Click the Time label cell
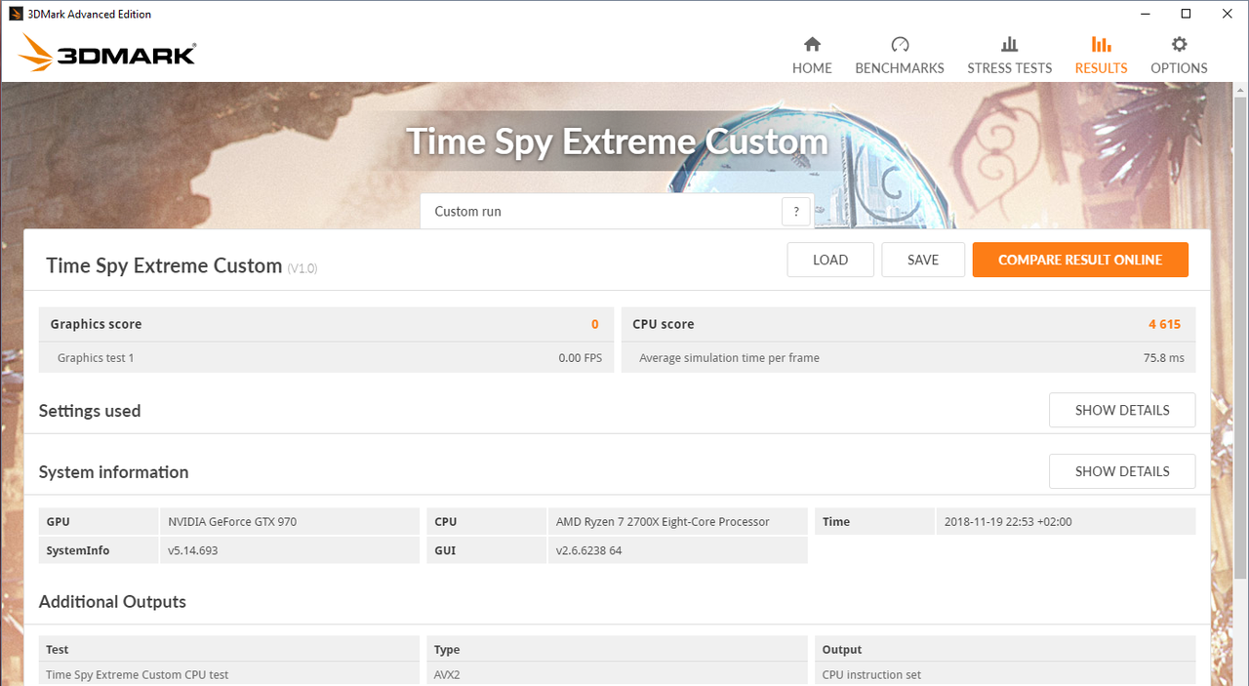Screen dimensions: 1249x686 click(x=874, y=522)
